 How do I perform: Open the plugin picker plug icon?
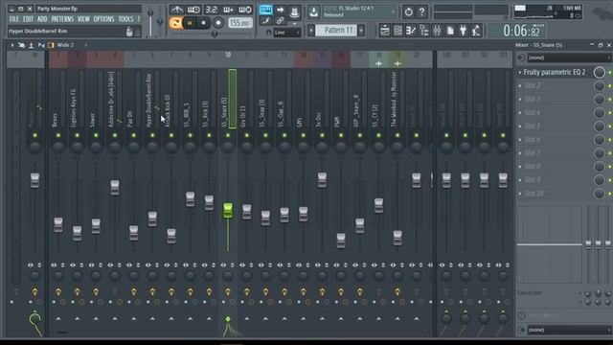point(464,31)
